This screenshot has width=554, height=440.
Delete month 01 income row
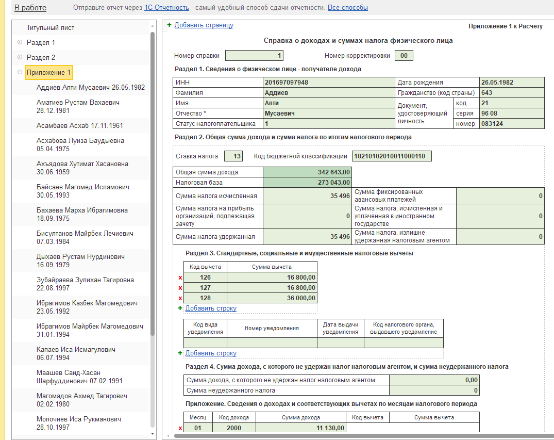[x=180, y=428]
